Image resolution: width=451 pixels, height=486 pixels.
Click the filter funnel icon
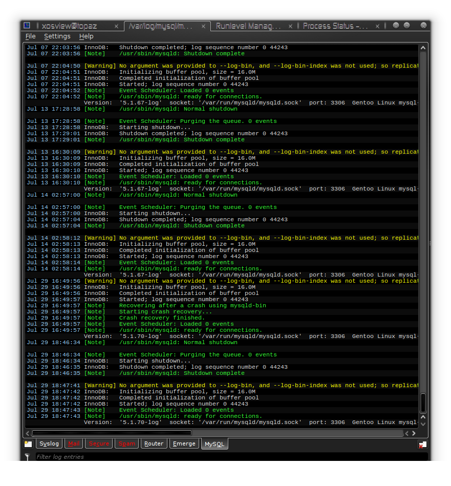coord(27,457)
